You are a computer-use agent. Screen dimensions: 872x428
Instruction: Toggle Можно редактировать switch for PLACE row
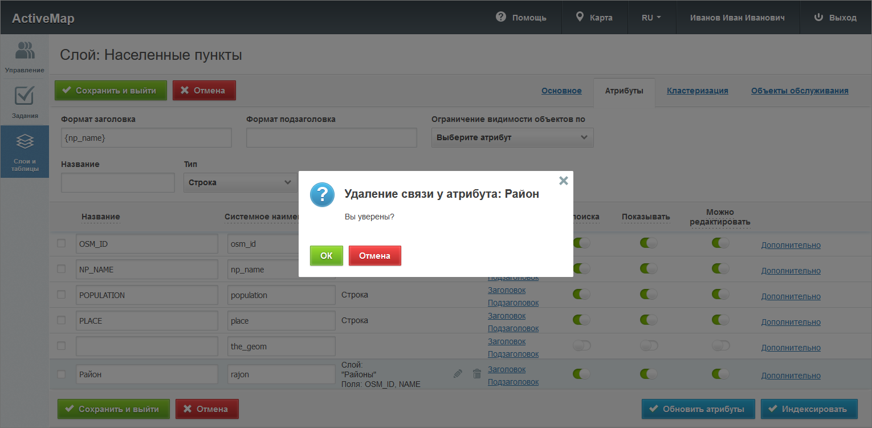click(x=720, y=320)
